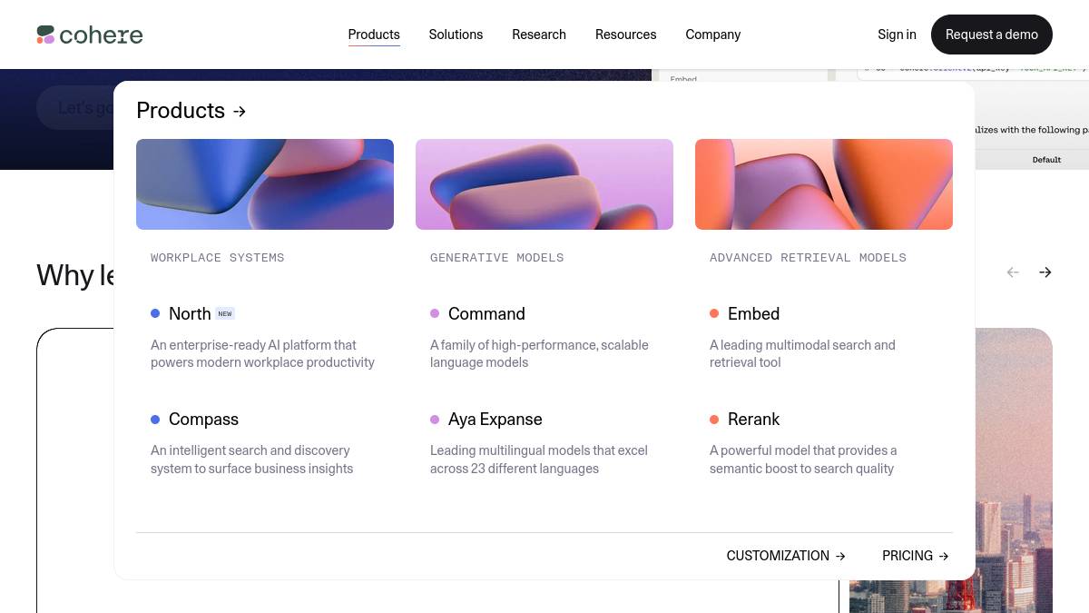This screenshot has height=613, width=1089.
Task: Click the orange dot beside Embed
Action: coord(714,313)
